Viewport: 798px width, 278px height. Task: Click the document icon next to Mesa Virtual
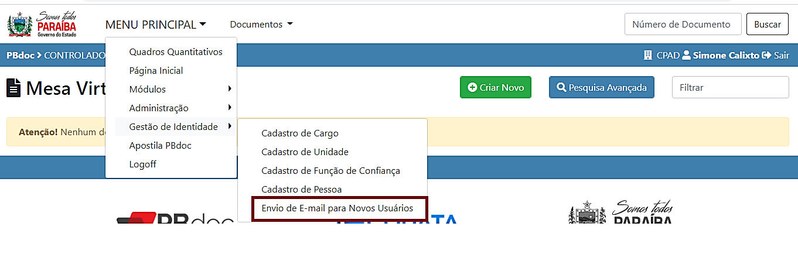click(x=13, y=88)
